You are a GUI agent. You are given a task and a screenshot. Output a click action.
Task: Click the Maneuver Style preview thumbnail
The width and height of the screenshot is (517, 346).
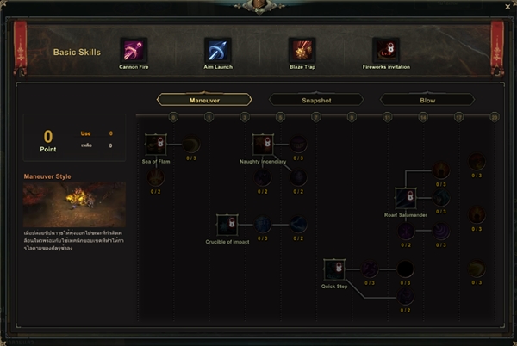coord(74,205)
